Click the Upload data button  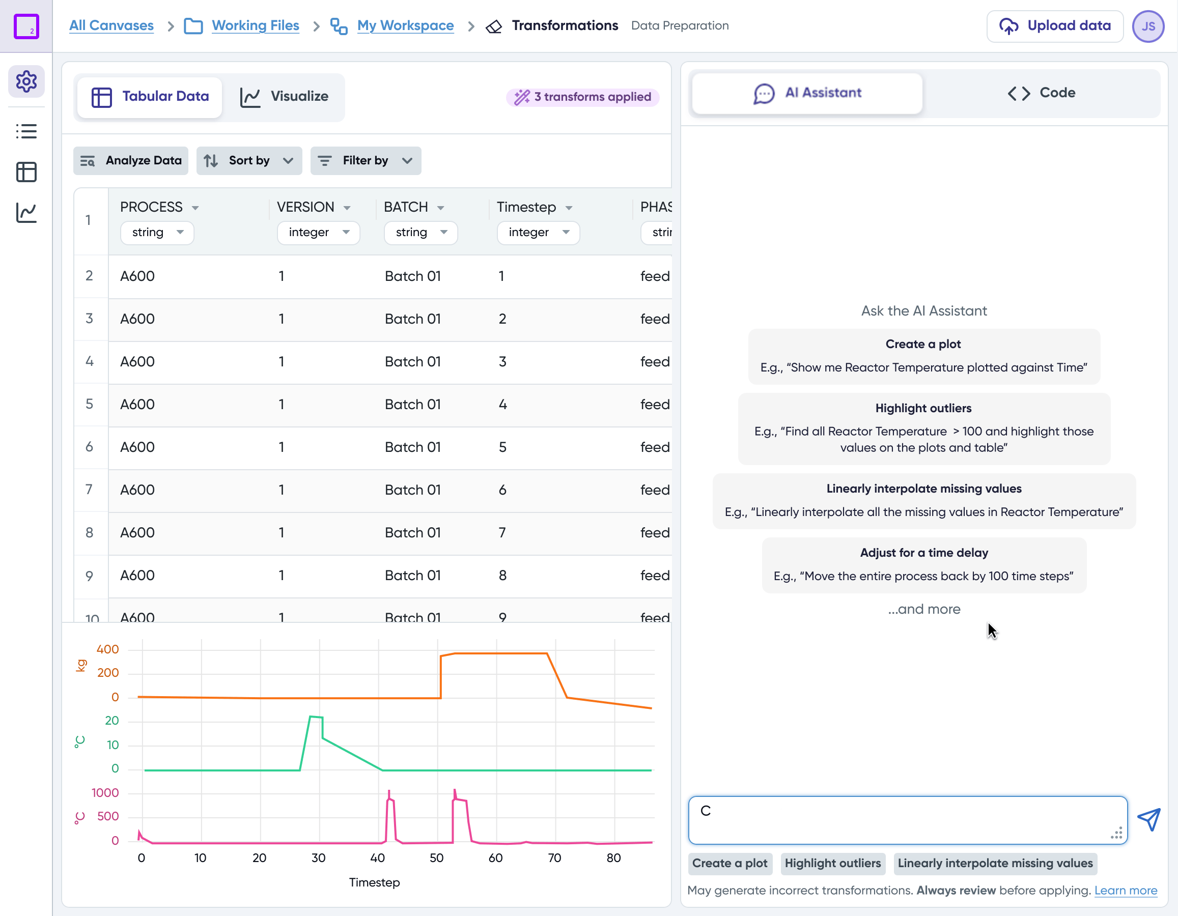(1054, 26)
